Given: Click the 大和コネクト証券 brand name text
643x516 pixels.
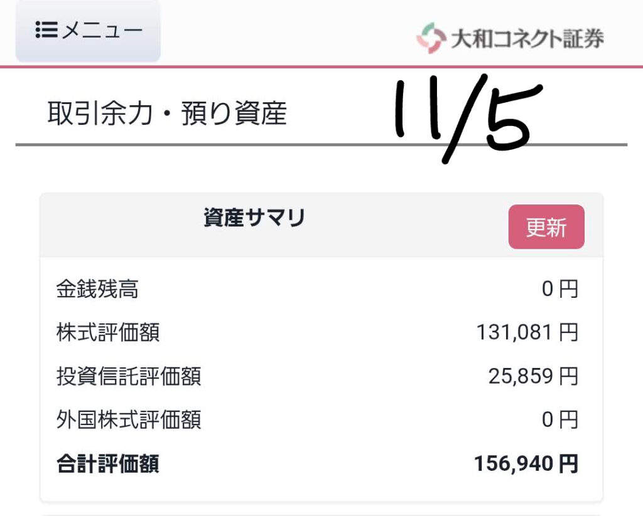Looking at the screenshot, I should [x=527, y=38].
